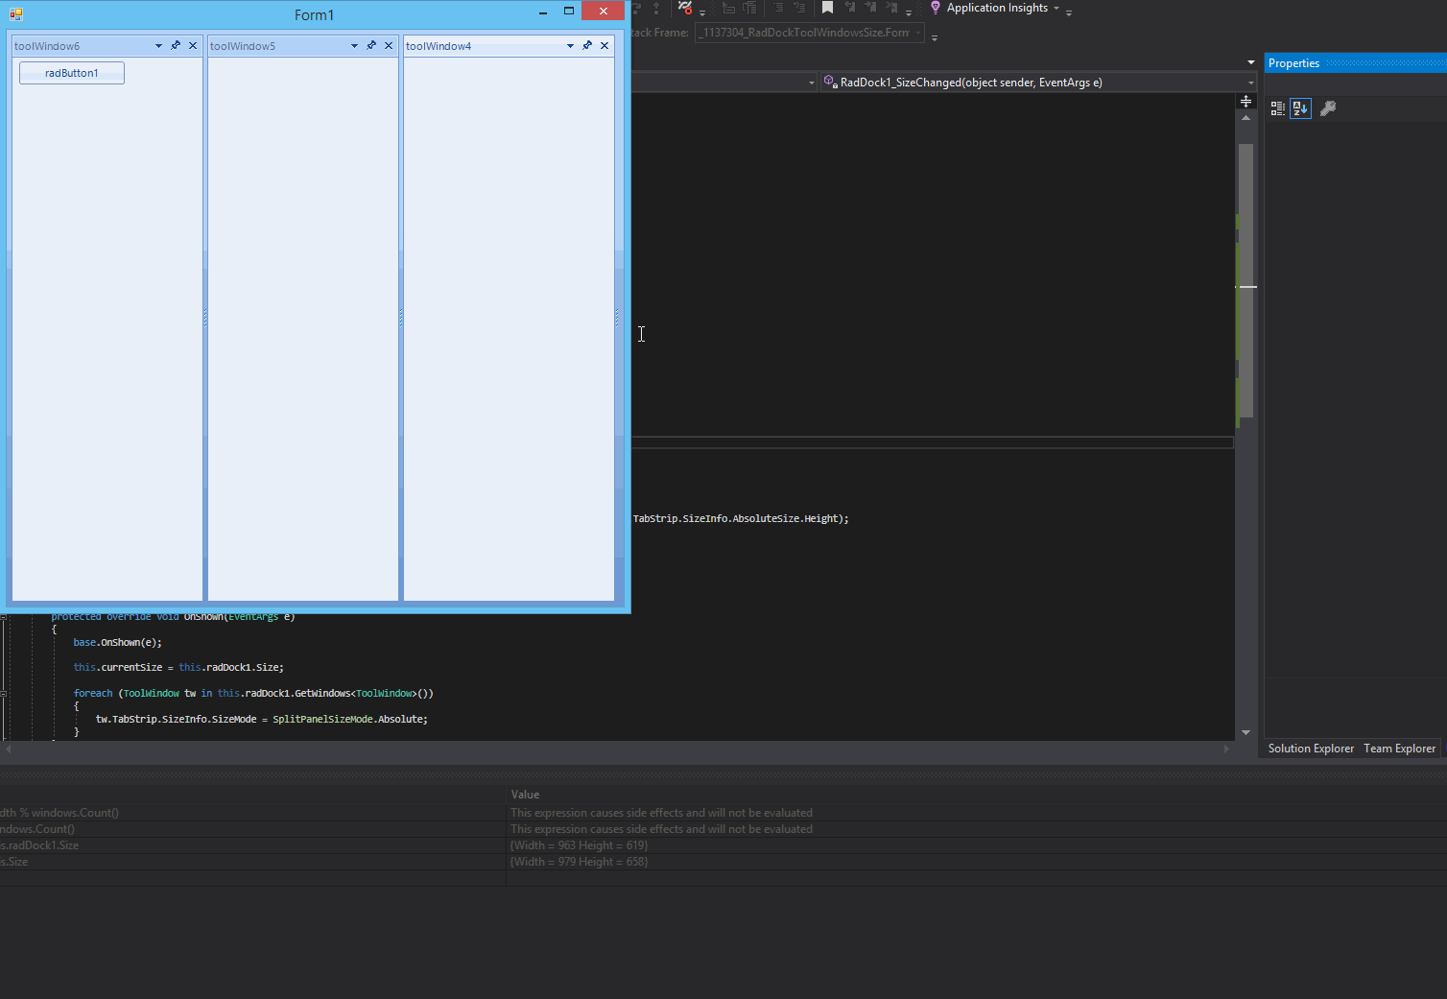
Task: Collapse the foreach block outlining marker
Action: [4, 693]
